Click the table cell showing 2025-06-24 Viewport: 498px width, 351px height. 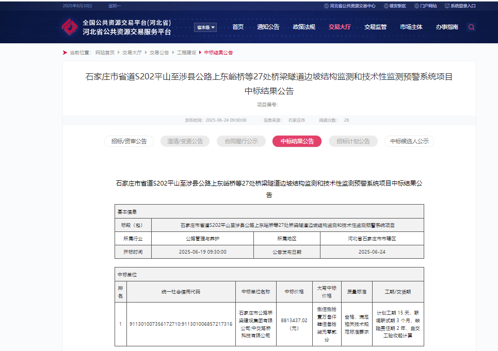tap(372, 252)
